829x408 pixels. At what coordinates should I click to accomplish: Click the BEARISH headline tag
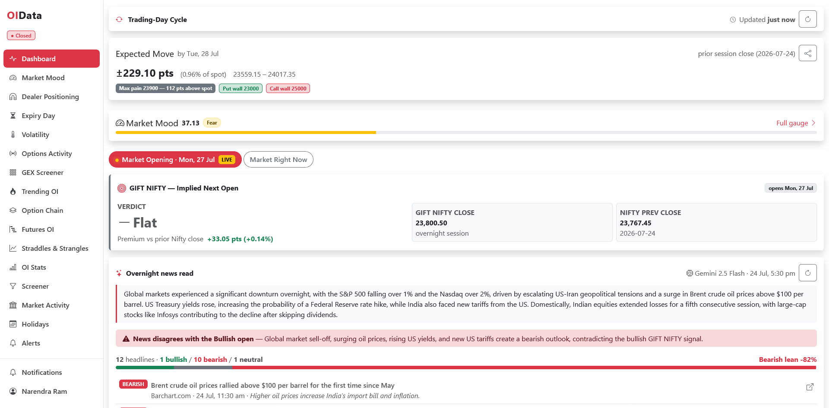click(x=133, y=384)
